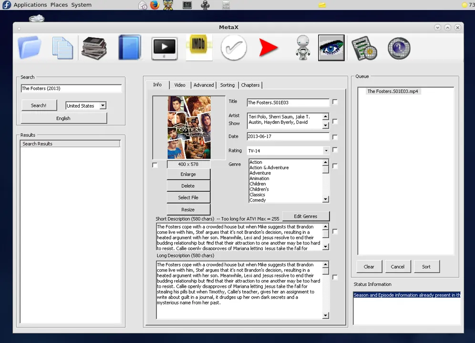475x343 pixels.
Task: Click Artist field scroll down arrow
Action: click(325, 125)
